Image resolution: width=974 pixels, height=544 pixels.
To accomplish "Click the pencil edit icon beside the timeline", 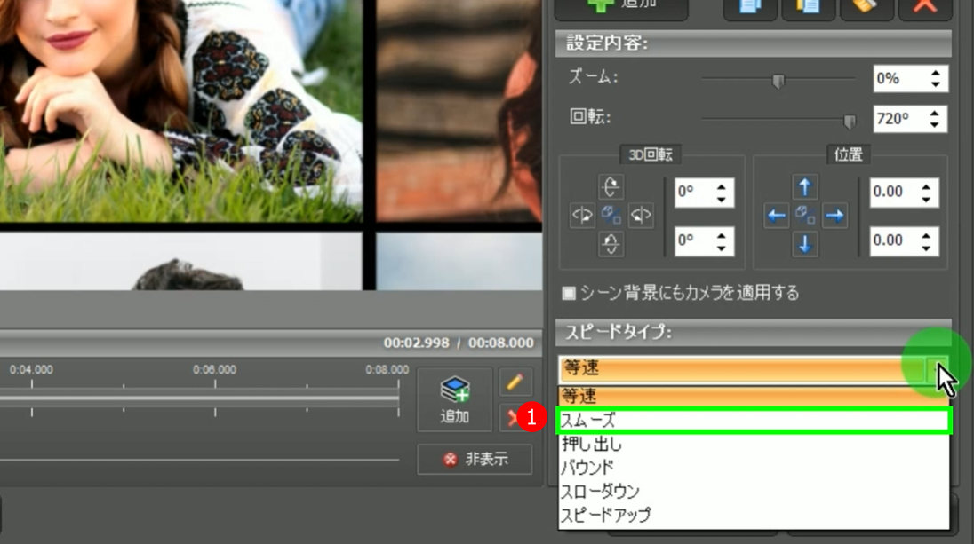I will (512, 382).
